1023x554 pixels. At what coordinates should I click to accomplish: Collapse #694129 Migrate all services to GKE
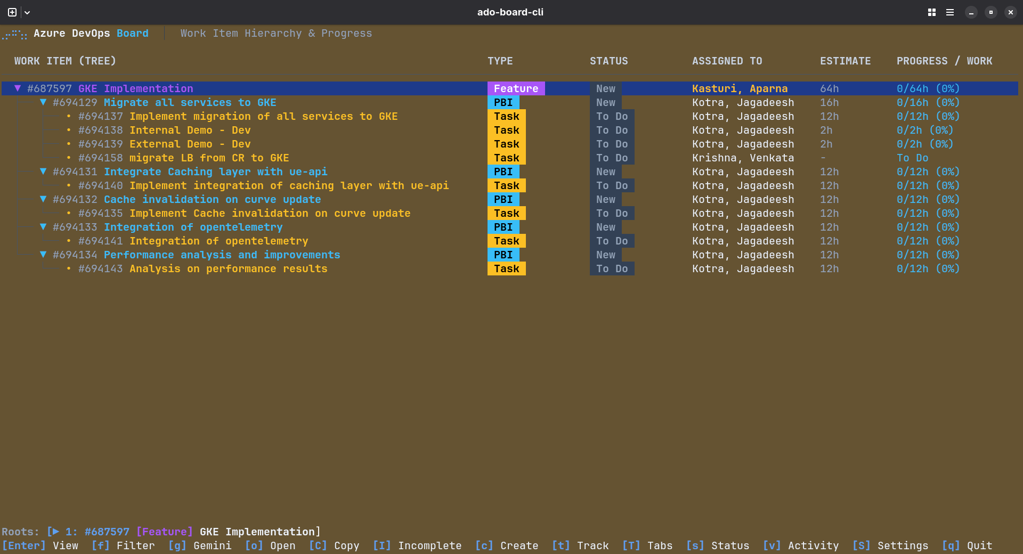coord(43,102)
